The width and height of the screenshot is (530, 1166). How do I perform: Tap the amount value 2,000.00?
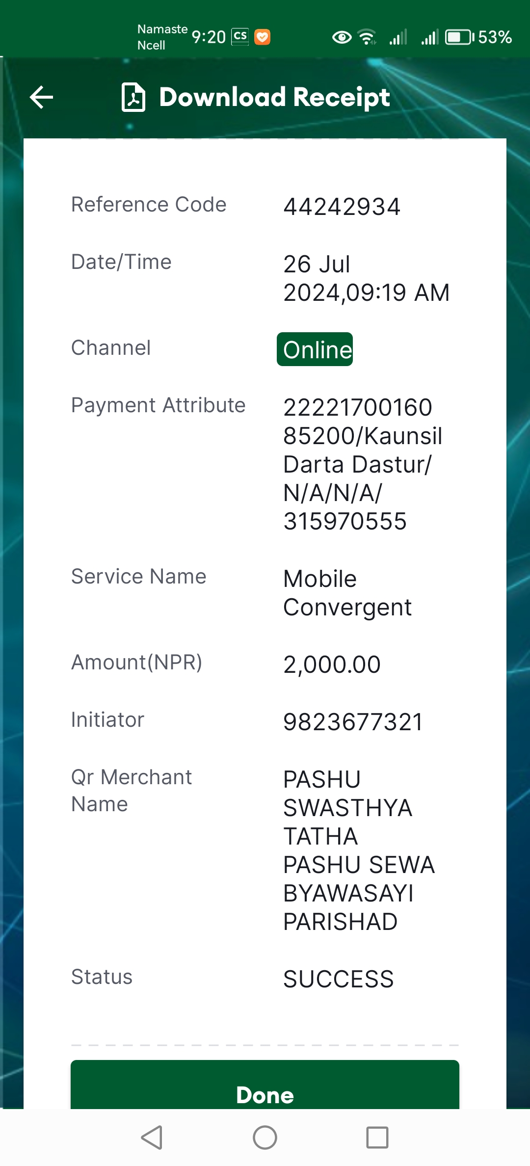(x=332, y=664)
